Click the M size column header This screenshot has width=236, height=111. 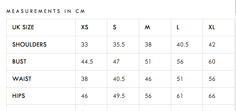pos(147,27)
